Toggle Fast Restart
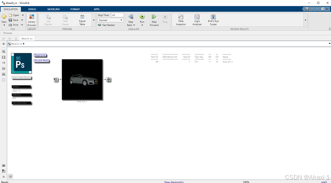 tap(106, 25)
